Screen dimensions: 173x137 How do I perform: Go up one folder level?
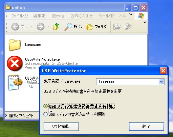(x=56, y=27)
